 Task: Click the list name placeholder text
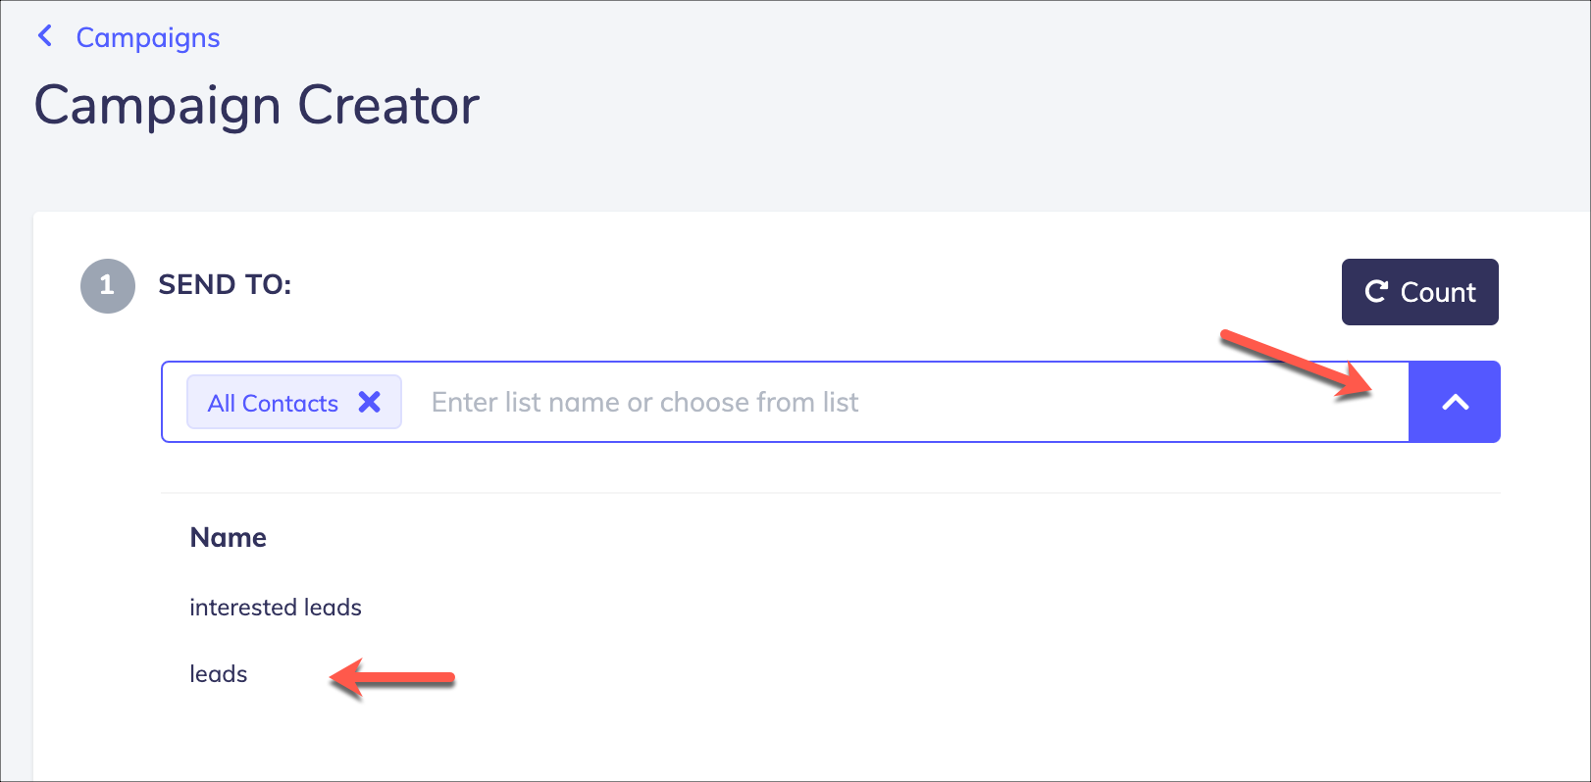644,402
